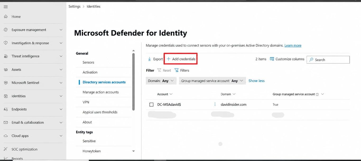Open the Activation settings page

(x=90, y=72)
